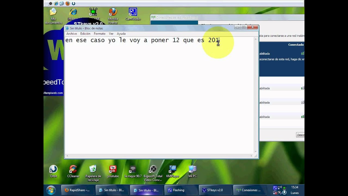The width and height of the screenshot is (348, 196).
Task: Select the CCleaner desktop icon
Action: click(x=73, y=171)
